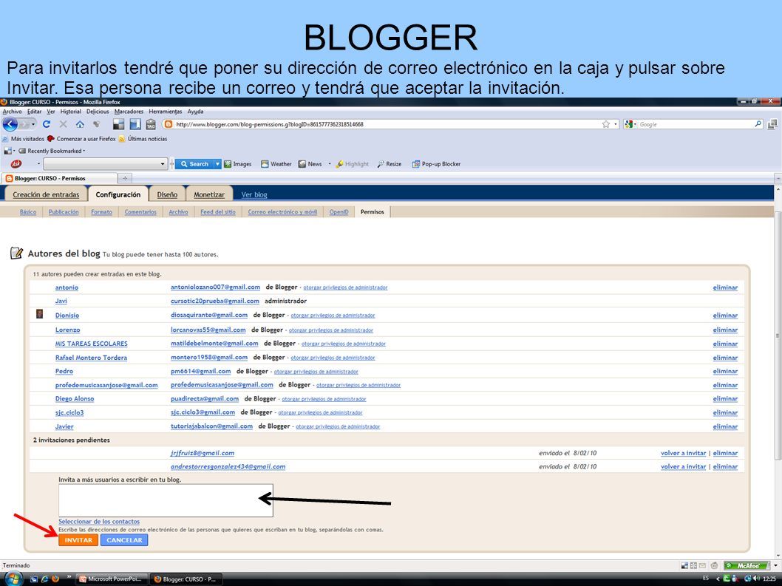The width and height of the screenshot is (782, 586).
Task: Click Seleccionar de los contactos link
Action: (99, 521)
